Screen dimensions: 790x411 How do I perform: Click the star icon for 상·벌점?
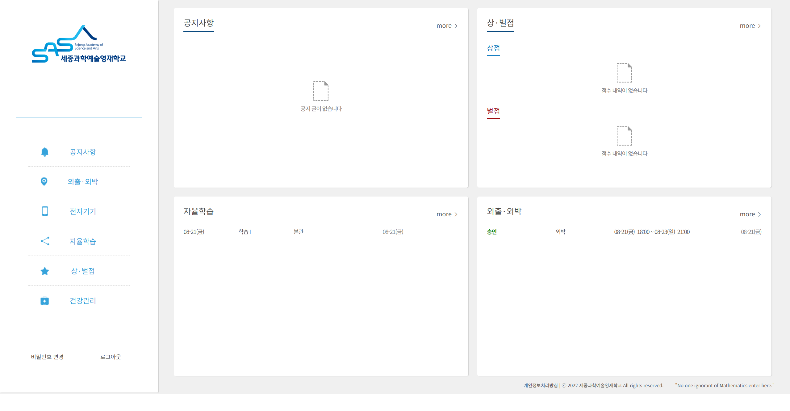45,271
